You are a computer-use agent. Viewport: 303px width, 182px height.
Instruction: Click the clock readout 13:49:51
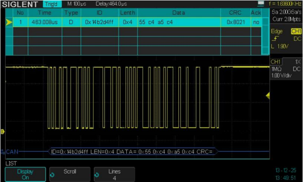coord(285,178)
